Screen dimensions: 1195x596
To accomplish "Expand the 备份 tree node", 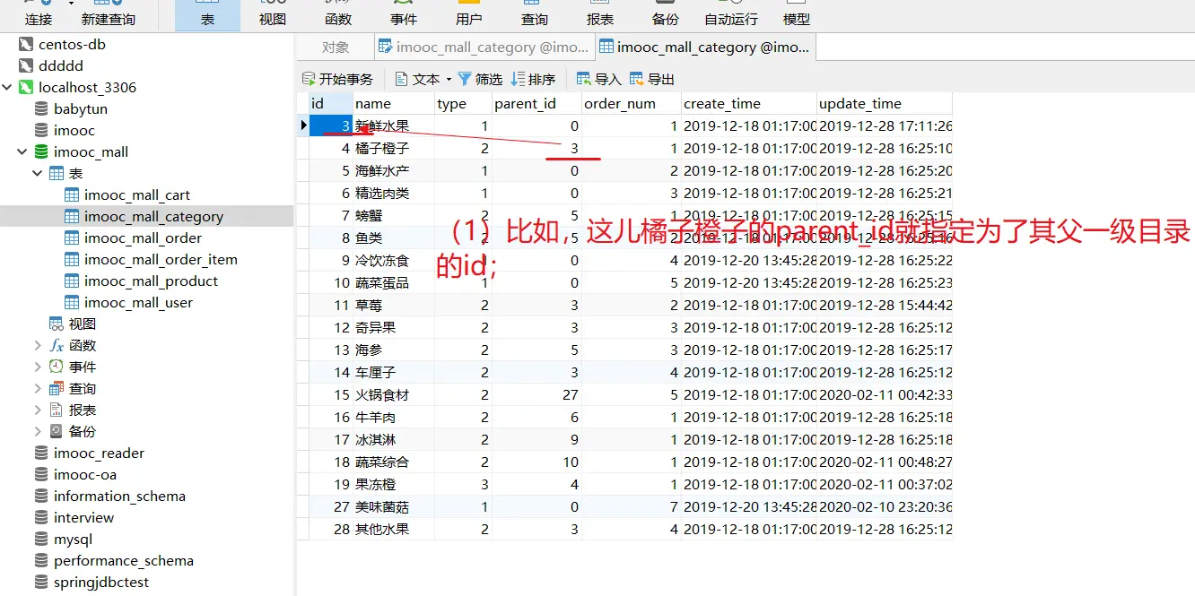I will click(x=38, y=431).
